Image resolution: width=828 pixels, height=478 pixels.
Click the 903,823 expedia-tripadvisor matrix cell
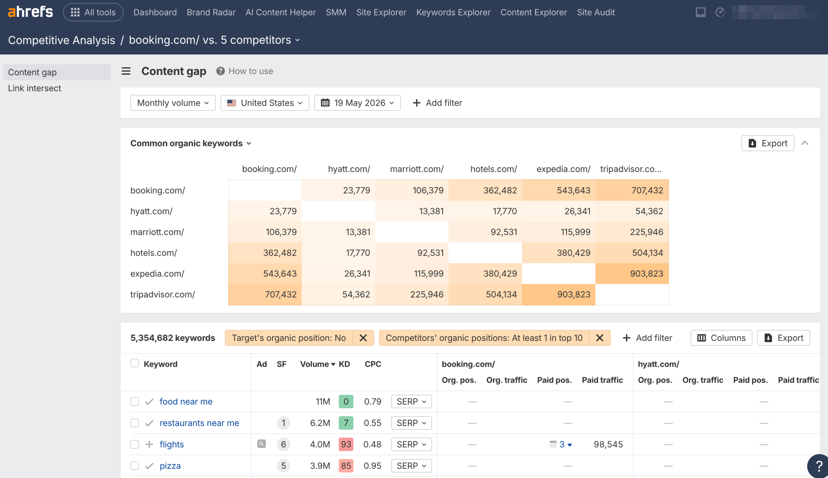click(632, 274)
